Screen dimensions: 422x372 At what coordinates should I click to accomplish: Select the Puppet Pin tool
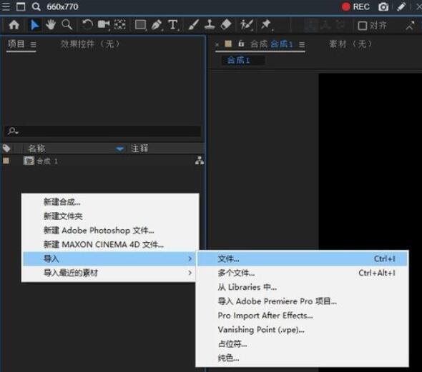click(x=266, y=25)
